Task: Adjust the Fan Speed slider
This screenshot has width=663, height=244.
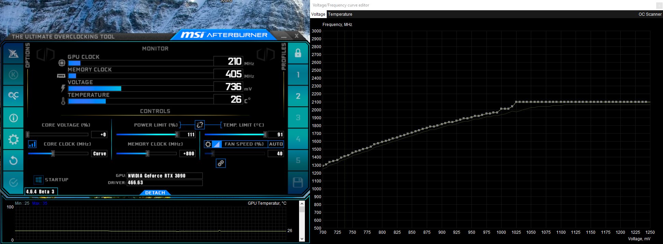Action: point(235,154)
